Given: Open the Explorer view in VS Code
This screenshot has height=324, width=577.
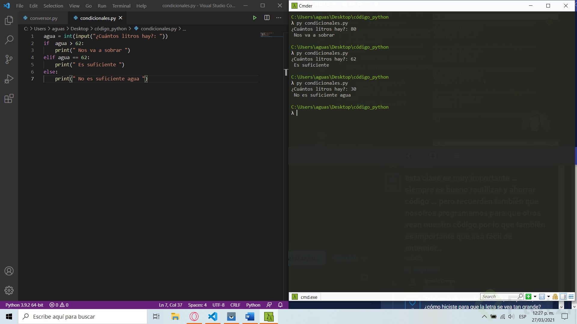Looking at the screenshot, I should (9, 20).
